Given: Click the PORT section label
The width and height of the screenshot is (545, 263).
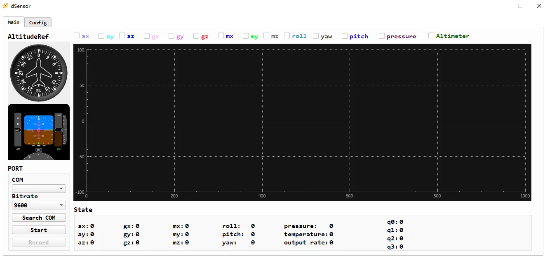Looking at the screenshot, I should (x=15, y=169).
